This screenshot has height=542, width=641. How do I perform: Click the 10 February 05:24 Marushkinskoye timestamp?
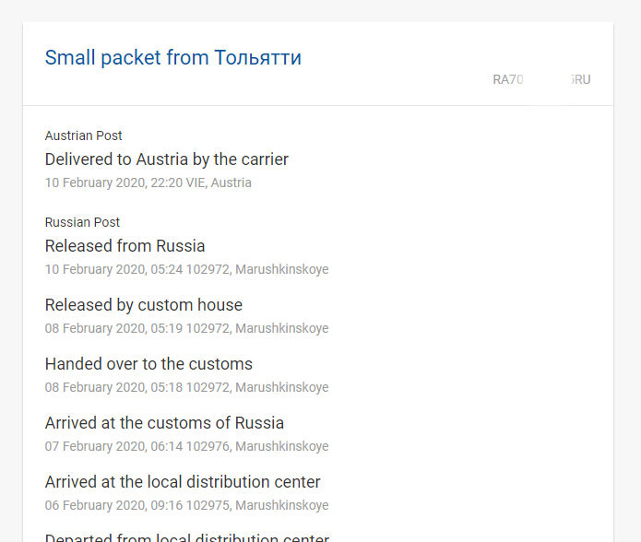[187, 269]
